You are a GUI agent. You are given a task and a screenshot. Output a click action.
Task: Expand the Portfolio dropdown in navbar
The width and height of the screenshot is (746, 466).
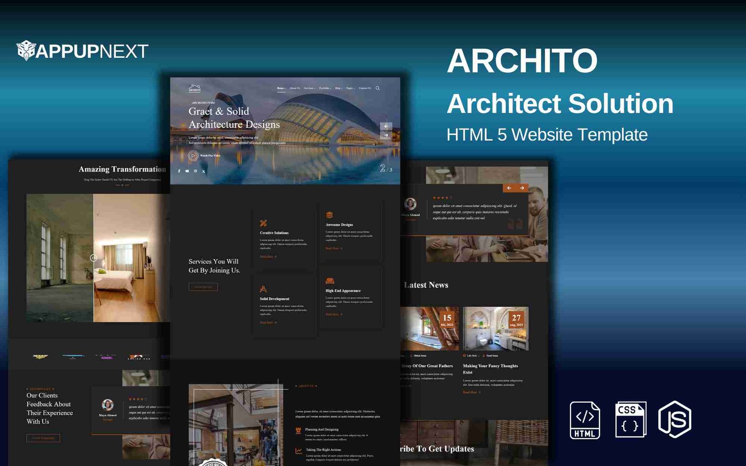(x=325, y=88)
